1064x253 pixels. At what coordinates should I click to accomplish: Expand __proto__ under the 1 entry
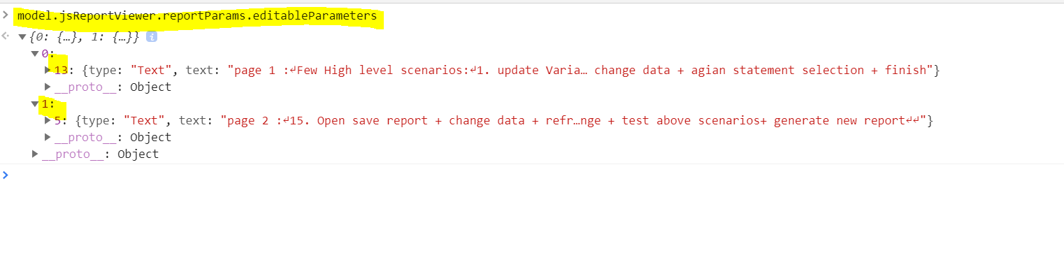pyautogui.click(x=48, y=137)
